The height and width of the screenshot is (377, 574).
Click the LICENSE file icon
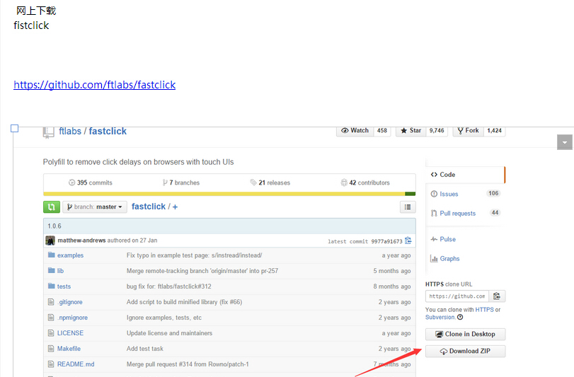coord(51,332)
